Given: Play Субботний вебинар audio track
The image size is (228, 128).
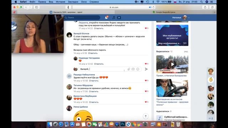Looking at the screenshot, I should 159,118.
